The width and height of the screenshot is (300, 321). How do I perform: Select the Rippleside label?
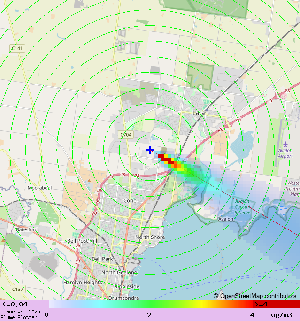click(127, 287)
